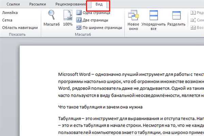This screenshot has height=136, width=204.
Task: Click the line starting 'пользователей компьютеров знает'
Action: coord(131,133)
